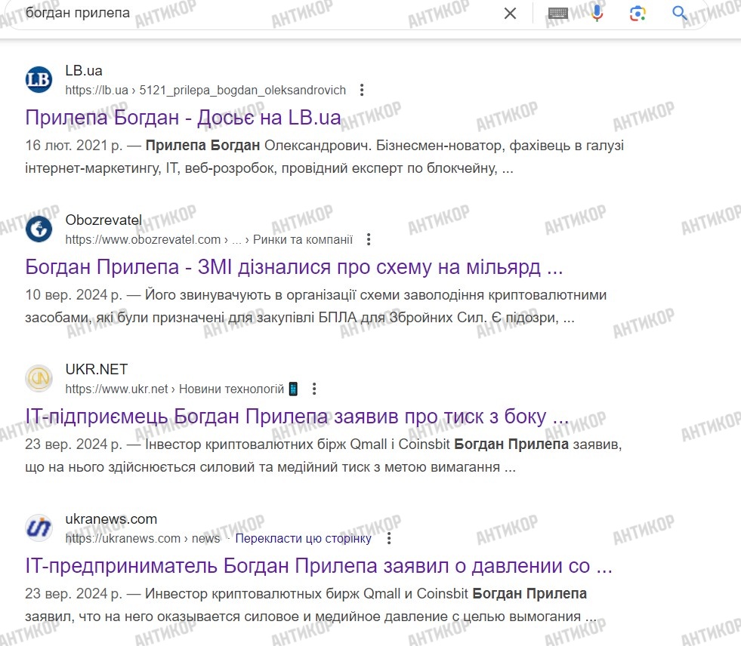Open three-dot menu for LB.ua result
The image size is (741, 646).
pyautogui.click(x=362, y=91)
